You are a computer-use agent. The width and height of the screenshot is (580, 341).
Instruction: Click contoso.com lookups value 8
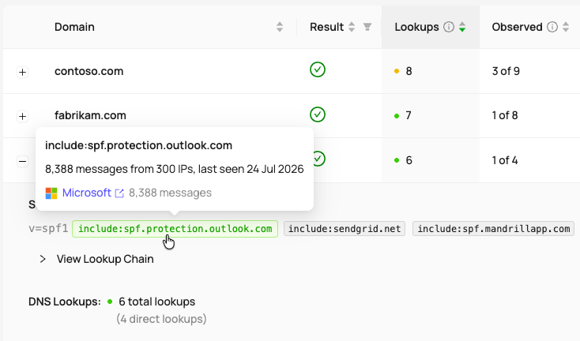(x=409, y=71)
